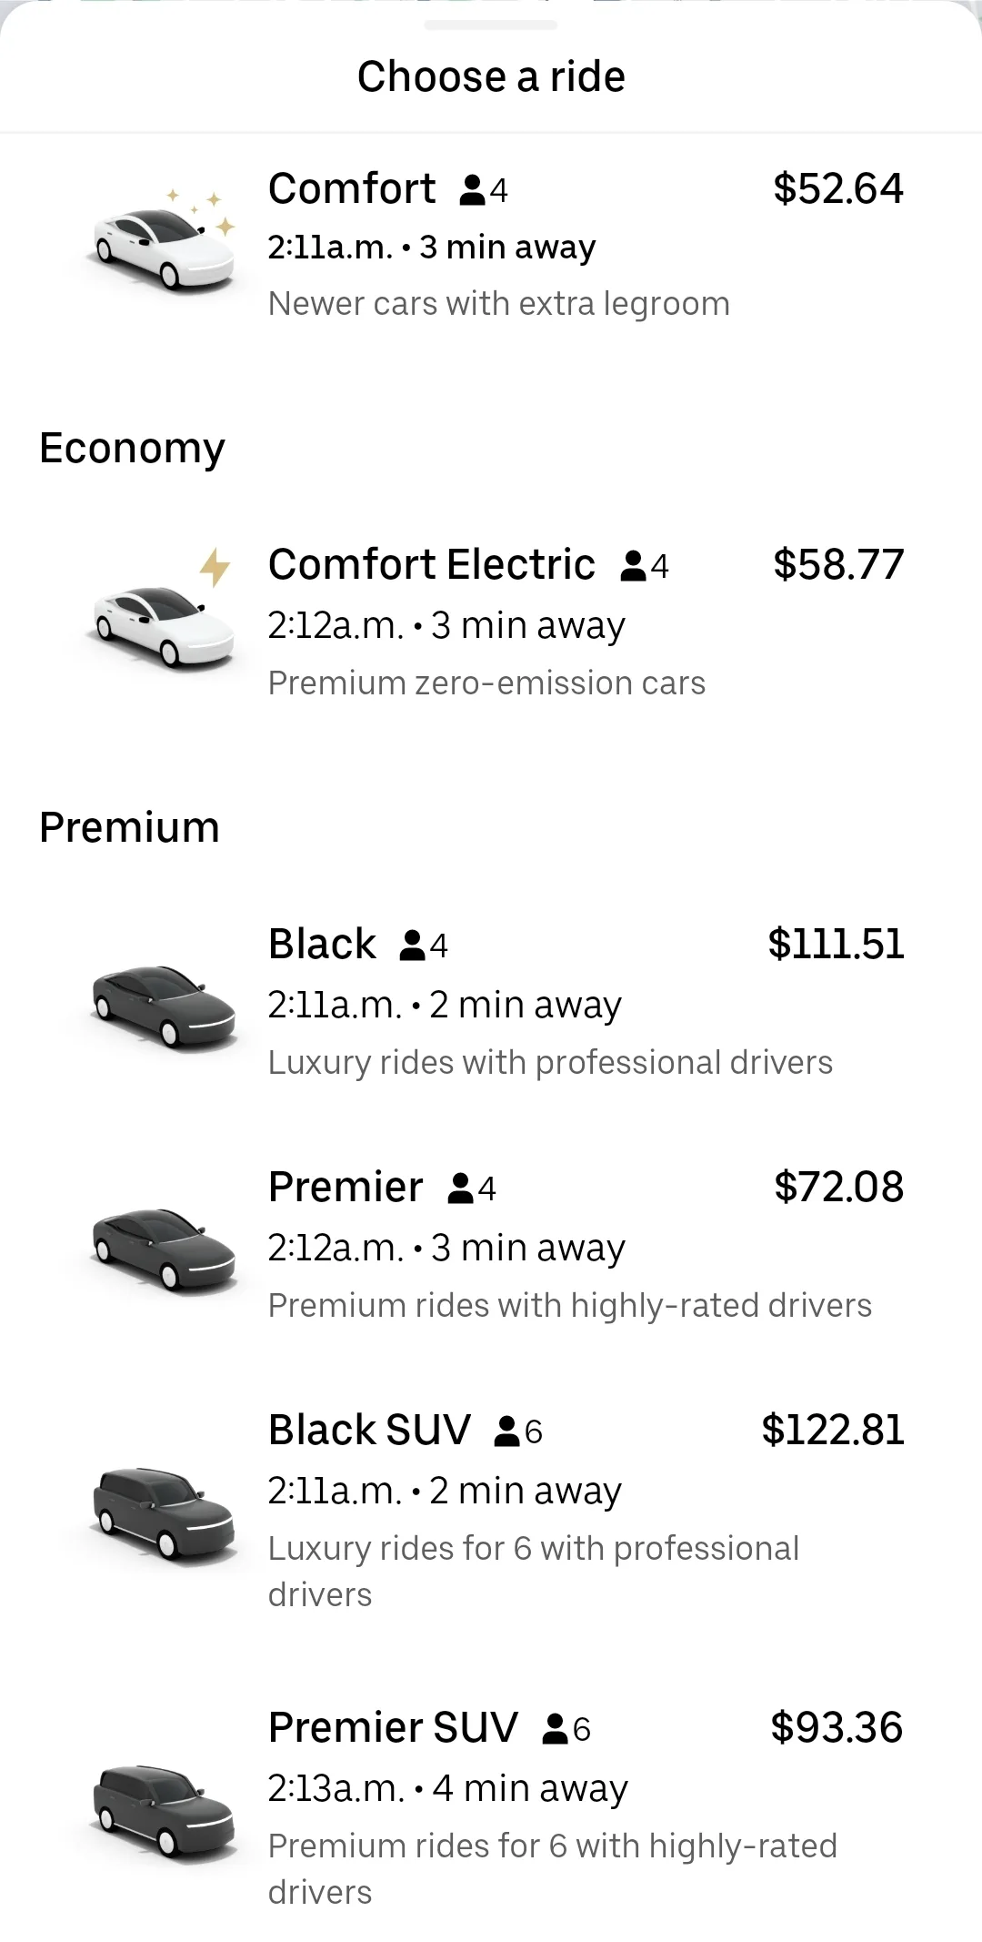Screen dimensions: 982x1942
Task: Tap the Premium section header
Action: pos(129,827)
